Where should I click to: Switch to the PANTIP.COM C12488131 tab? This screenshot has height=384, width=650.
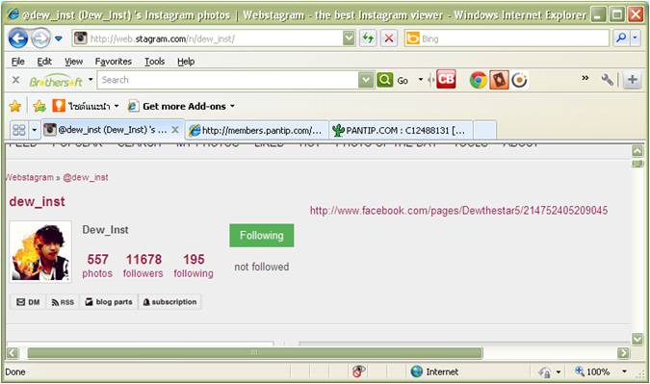[400, 130]
